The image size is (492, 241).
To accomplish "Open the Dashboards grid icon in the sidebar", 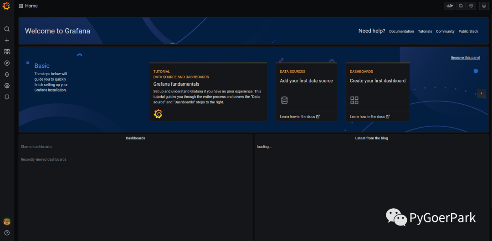I will click(x=7, y=52).
